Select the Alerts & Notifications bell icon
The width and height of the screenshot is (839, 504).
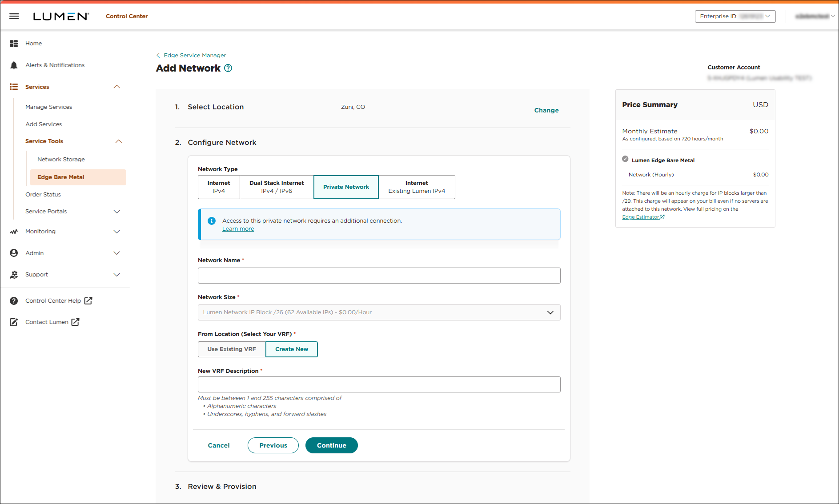pyautogui.click(x=14, y=65)
